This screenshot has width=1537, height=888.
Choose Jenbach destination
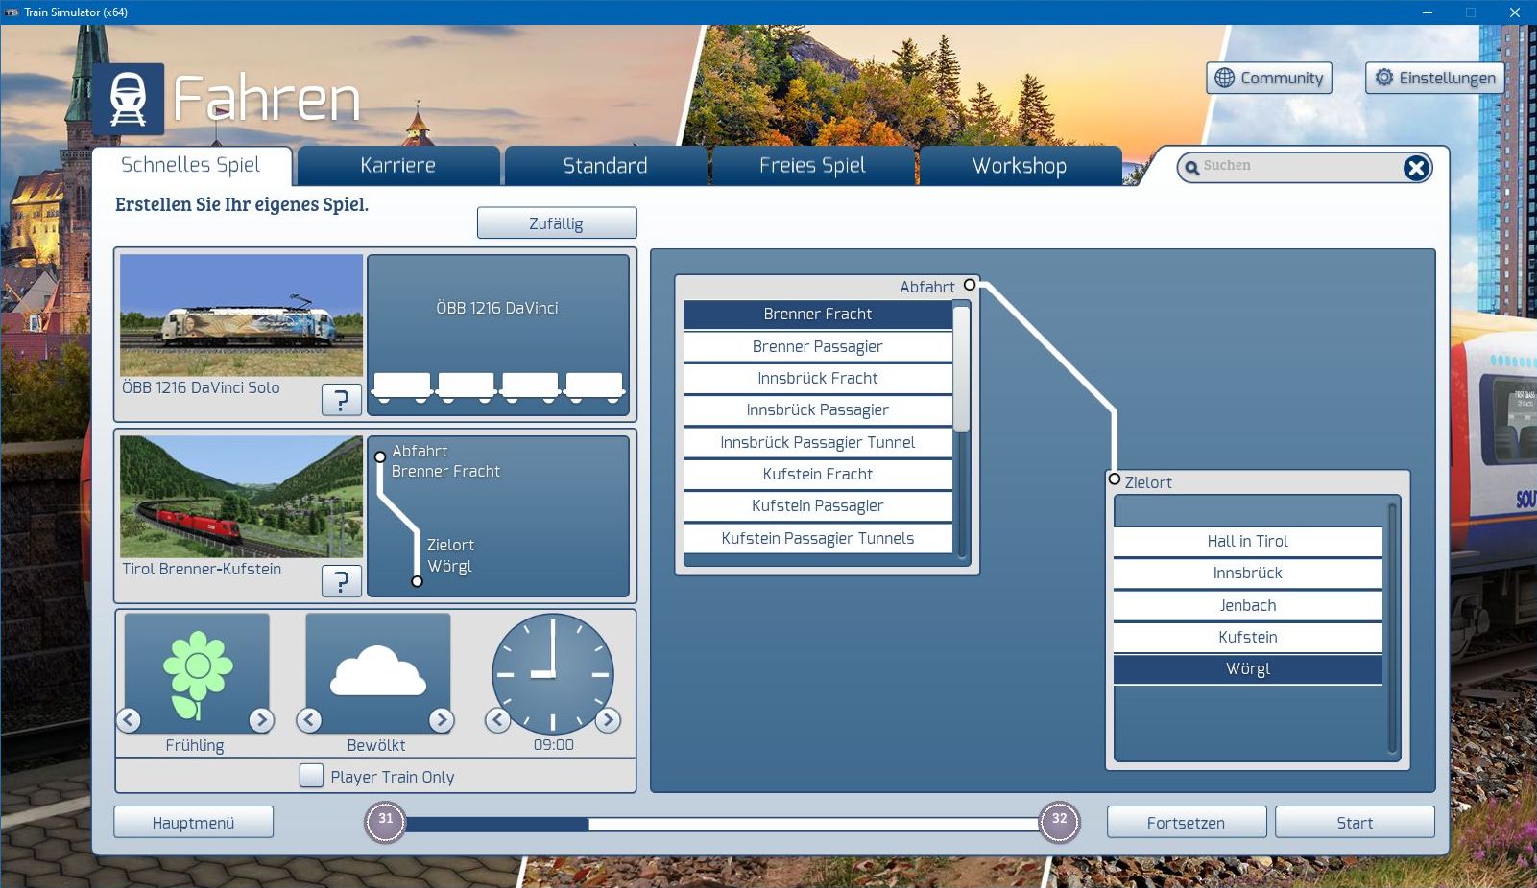pos(1248,606)
